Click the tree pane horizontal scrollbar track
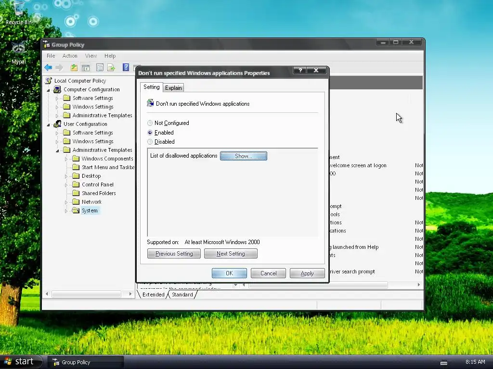Viewport: 493px width, 369px height. point(87,294)
